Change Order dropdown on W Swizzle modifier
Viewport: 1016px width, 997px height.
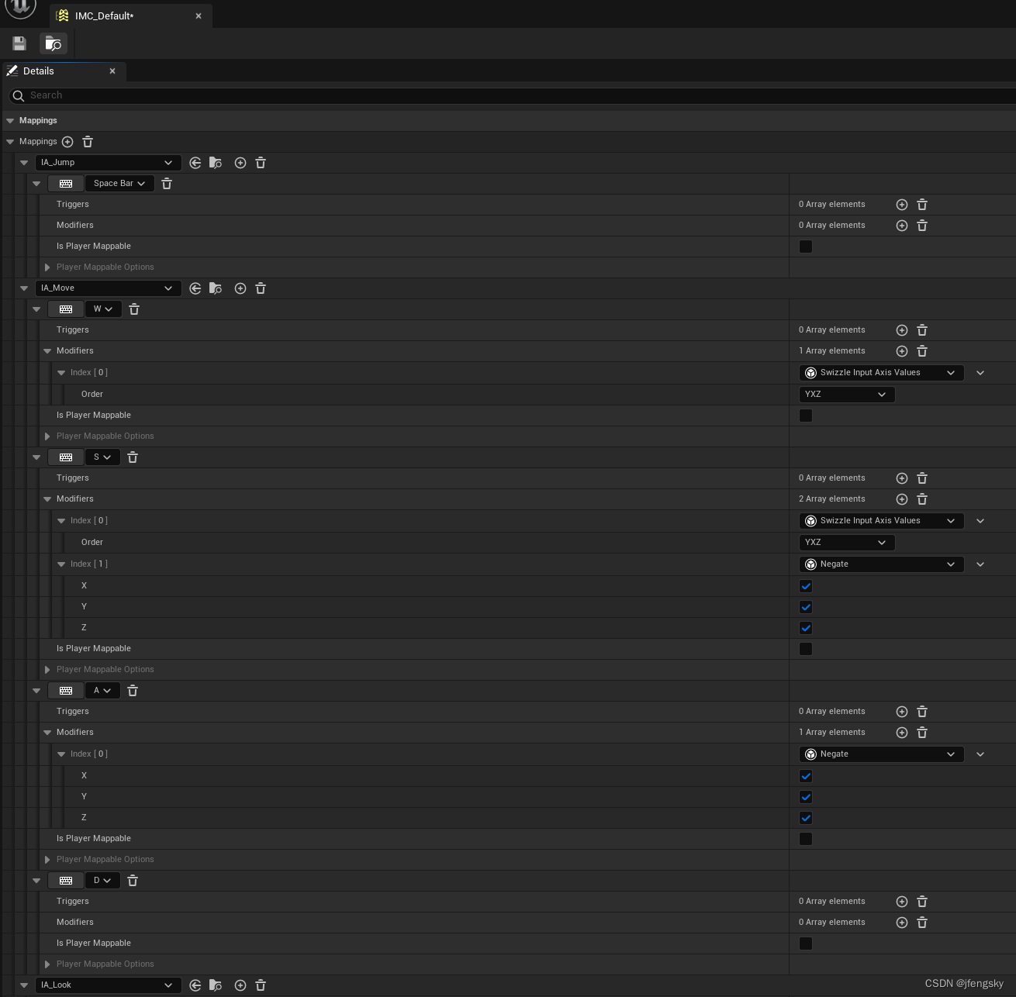(846, 394)
